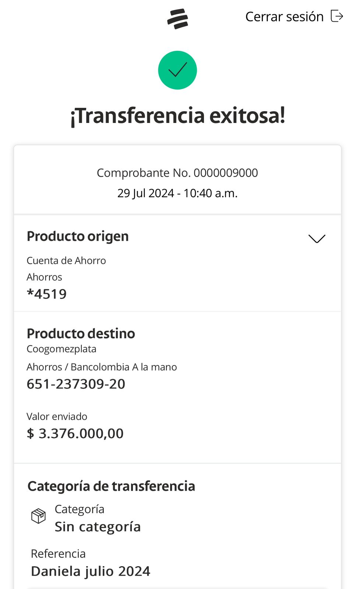Select the Comprobante No. 0000009000 text
The width and height of the screenshot is (355, 589).
[x=177, y=173]
